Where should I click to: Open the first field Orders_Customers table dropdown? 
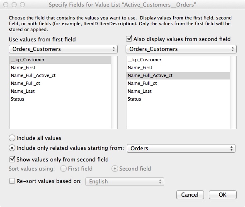63,49
